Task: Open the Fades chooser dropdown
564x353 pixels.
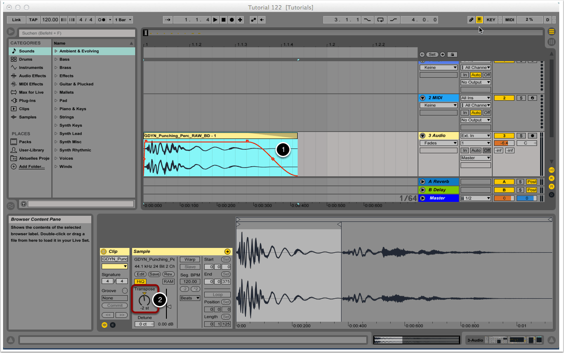Action: [439, 143]
